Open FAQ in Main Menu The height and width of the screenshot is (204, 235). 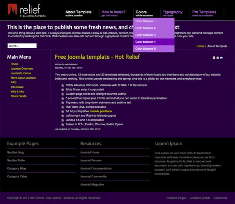[14, 82]
